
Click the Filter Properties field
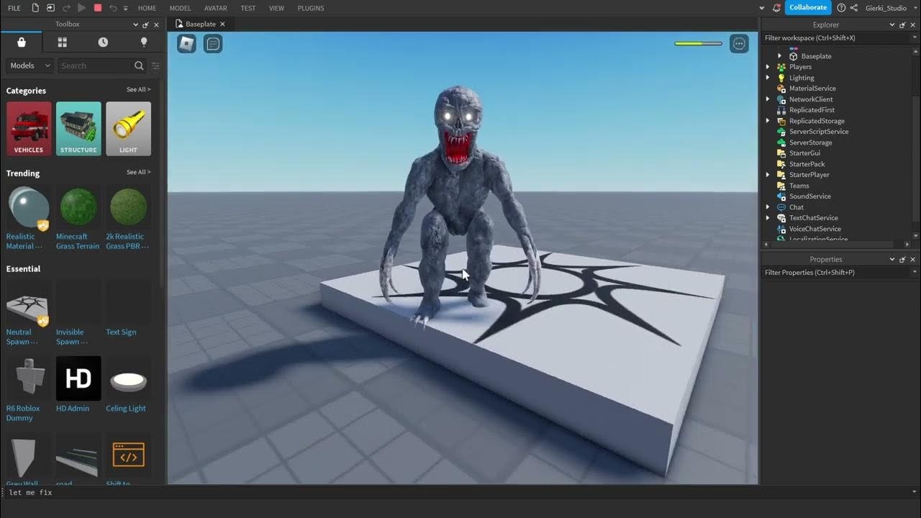(x=840, y=273)
